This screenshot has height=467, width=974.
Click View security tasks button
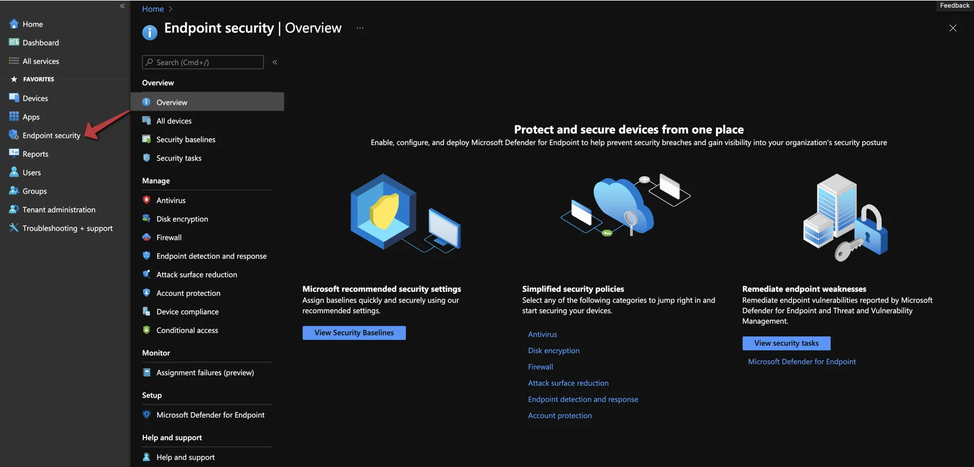(x=786, y=343)
